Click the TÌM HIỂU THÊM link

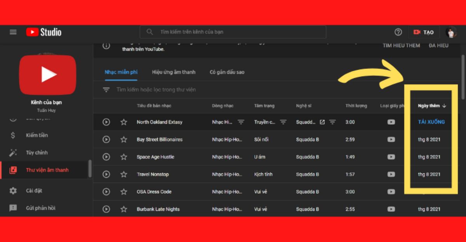pos(402,46)
